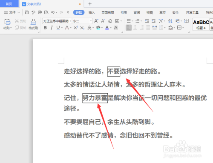Open a new tab with plus button

(90, 4)
